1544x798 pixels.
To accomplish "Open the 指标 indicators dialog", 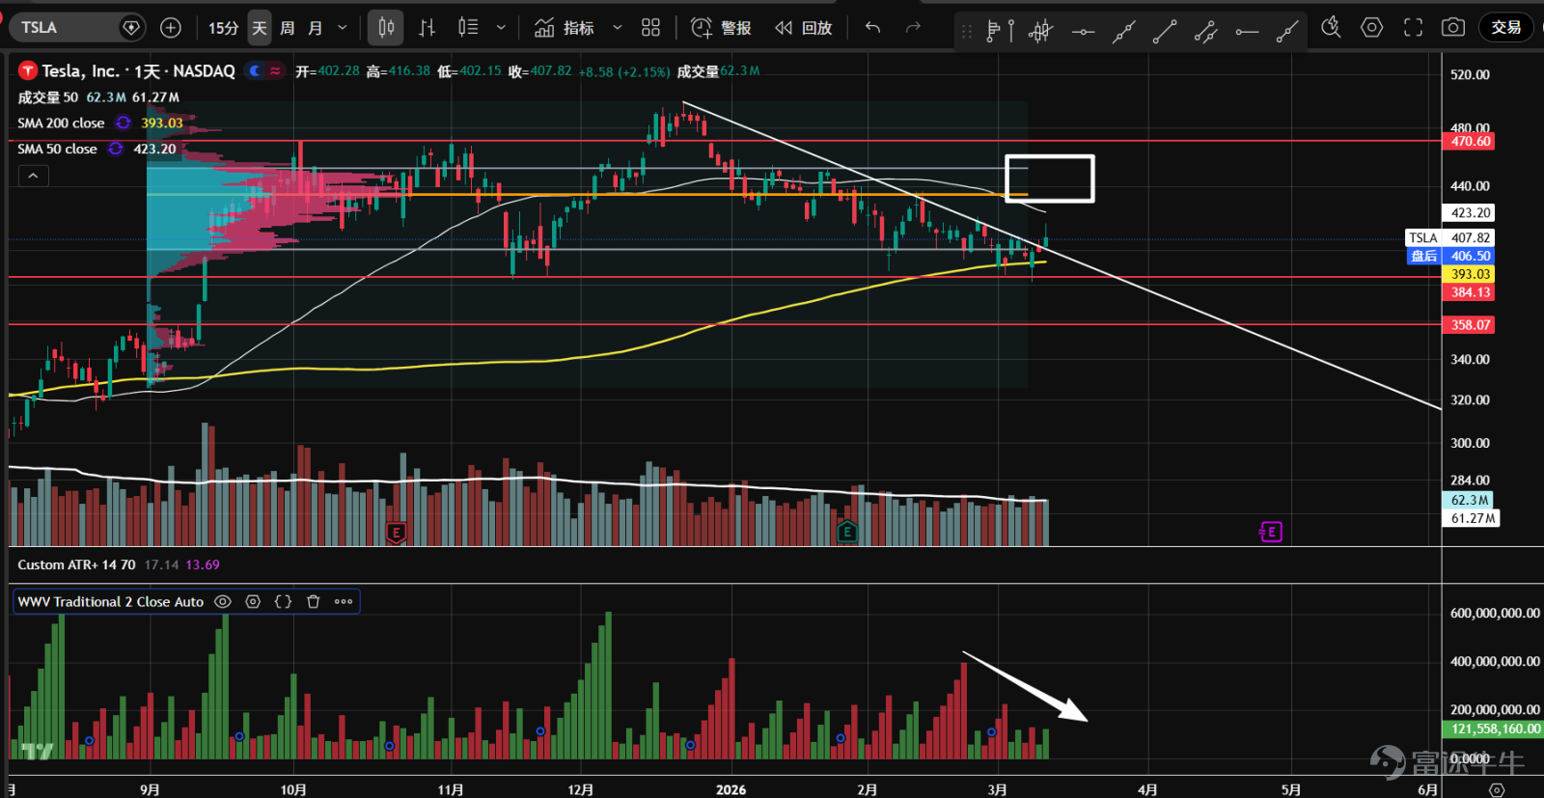I will tap(565, 28).
